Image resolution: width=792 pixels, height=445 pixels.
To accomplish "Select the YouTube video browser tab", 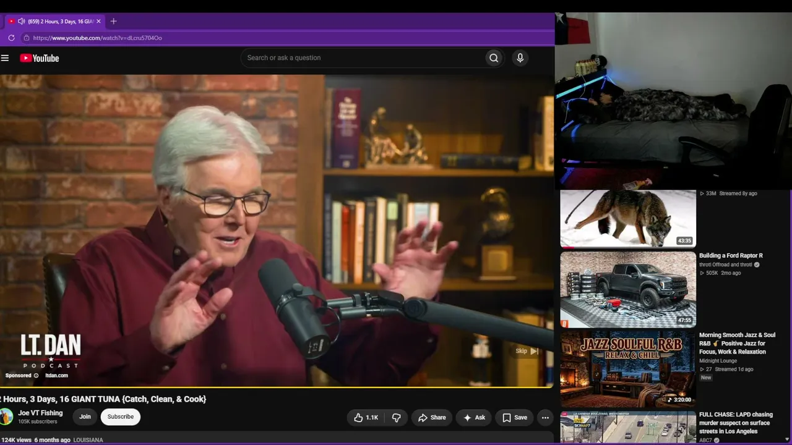I will (x=56, y=21).
